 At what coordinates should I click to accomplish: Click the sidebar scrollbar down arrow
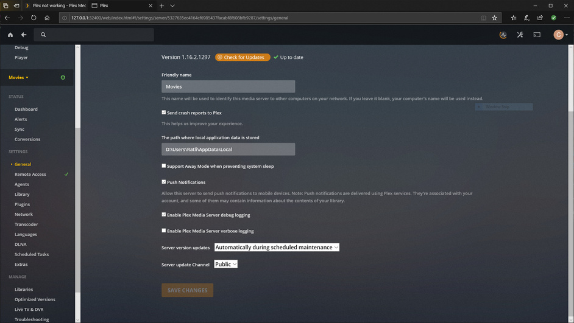pyautogui.click(x=77, y=320)
